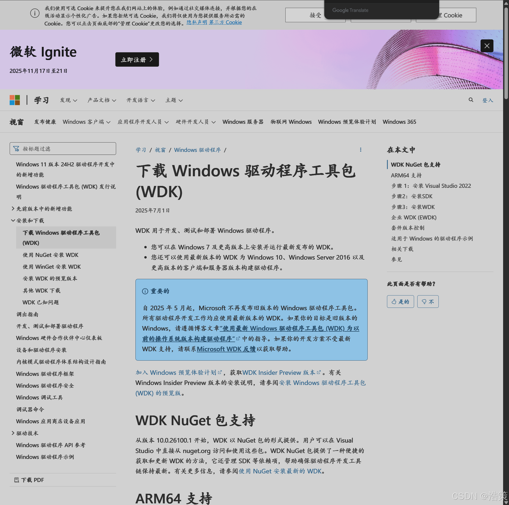Image resolution: width=509 pixels, height=505 pixels.
Task: Click the 视窗 breadcrumb link
Action: (160, 150)
